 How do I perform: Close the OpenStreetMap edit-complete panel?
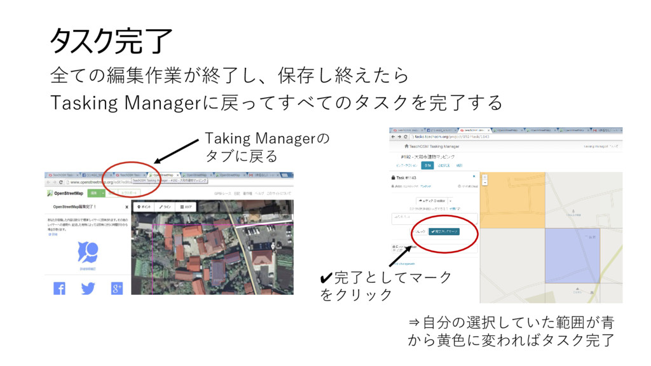pyautogui.click(x=127, y=207)
